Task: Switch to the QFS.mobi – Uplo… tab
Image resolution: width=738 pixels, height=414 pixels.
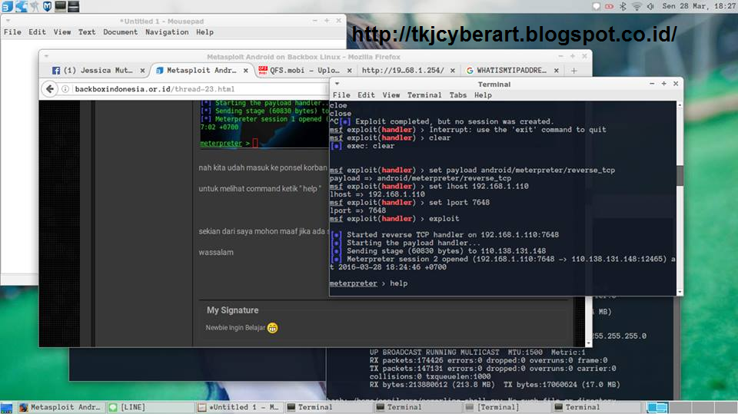Action: pyautogui.click(x=304, y=71)
